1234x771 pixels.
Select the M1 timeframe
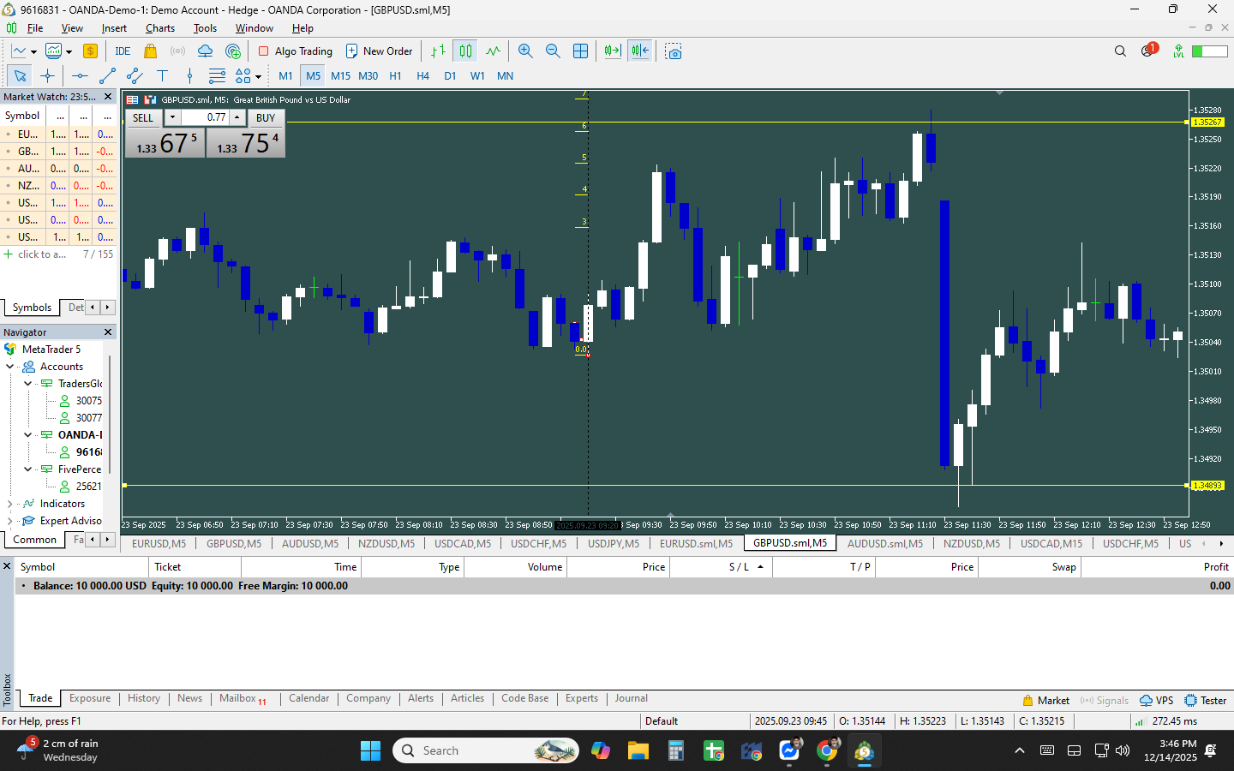[x=285, y=76]
